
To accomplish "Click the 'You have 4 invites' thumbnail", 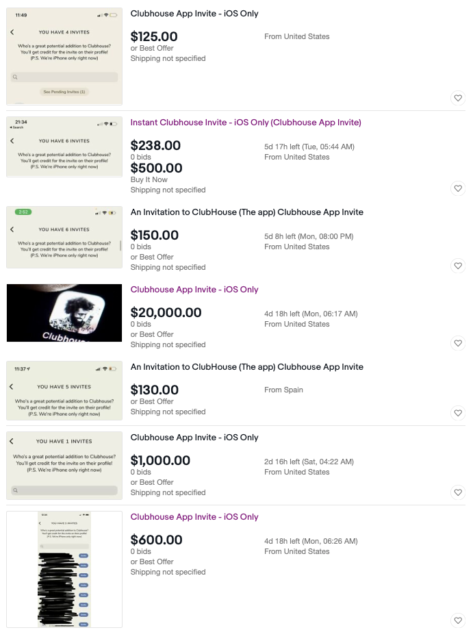I will click(x=64, y=56).
